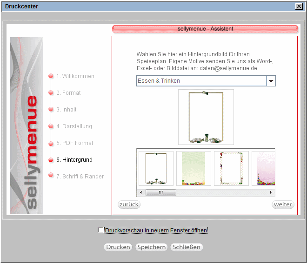Go to step 1. Willkommen

(x=75, y=76)
